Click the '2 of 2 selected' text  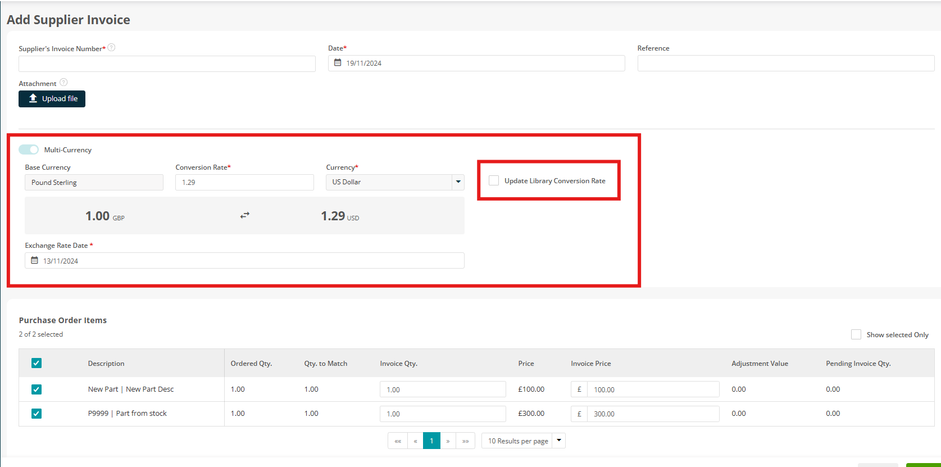[41, 334]
